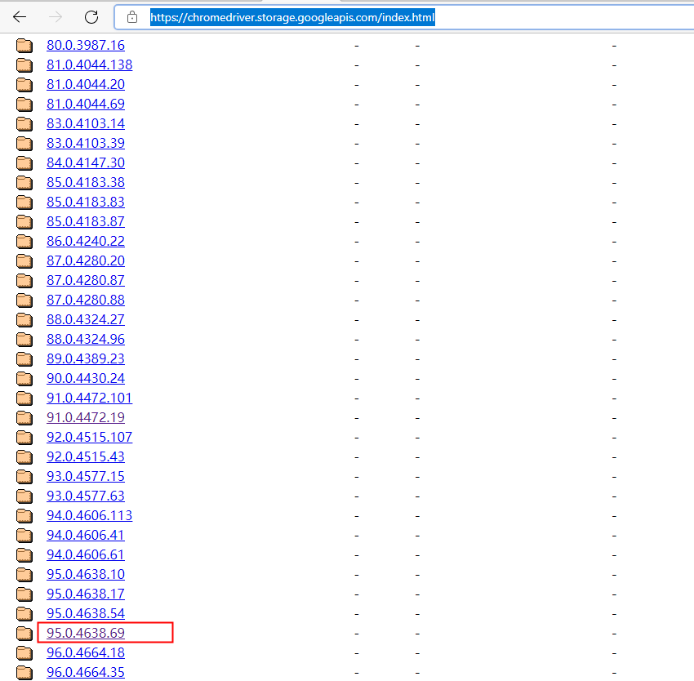Click folder icon beside 94.0.4606.61
The width and height of the screenshot is (694, 681).
(x=24, y=554)
